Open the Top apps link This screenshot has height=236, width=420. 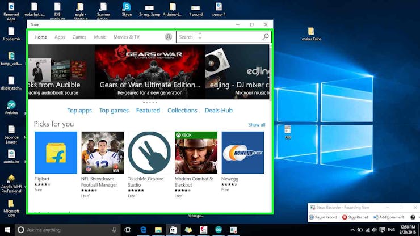79,111
